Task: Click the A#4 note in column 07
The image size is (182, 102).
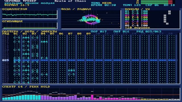Action: tap(71, 70)
